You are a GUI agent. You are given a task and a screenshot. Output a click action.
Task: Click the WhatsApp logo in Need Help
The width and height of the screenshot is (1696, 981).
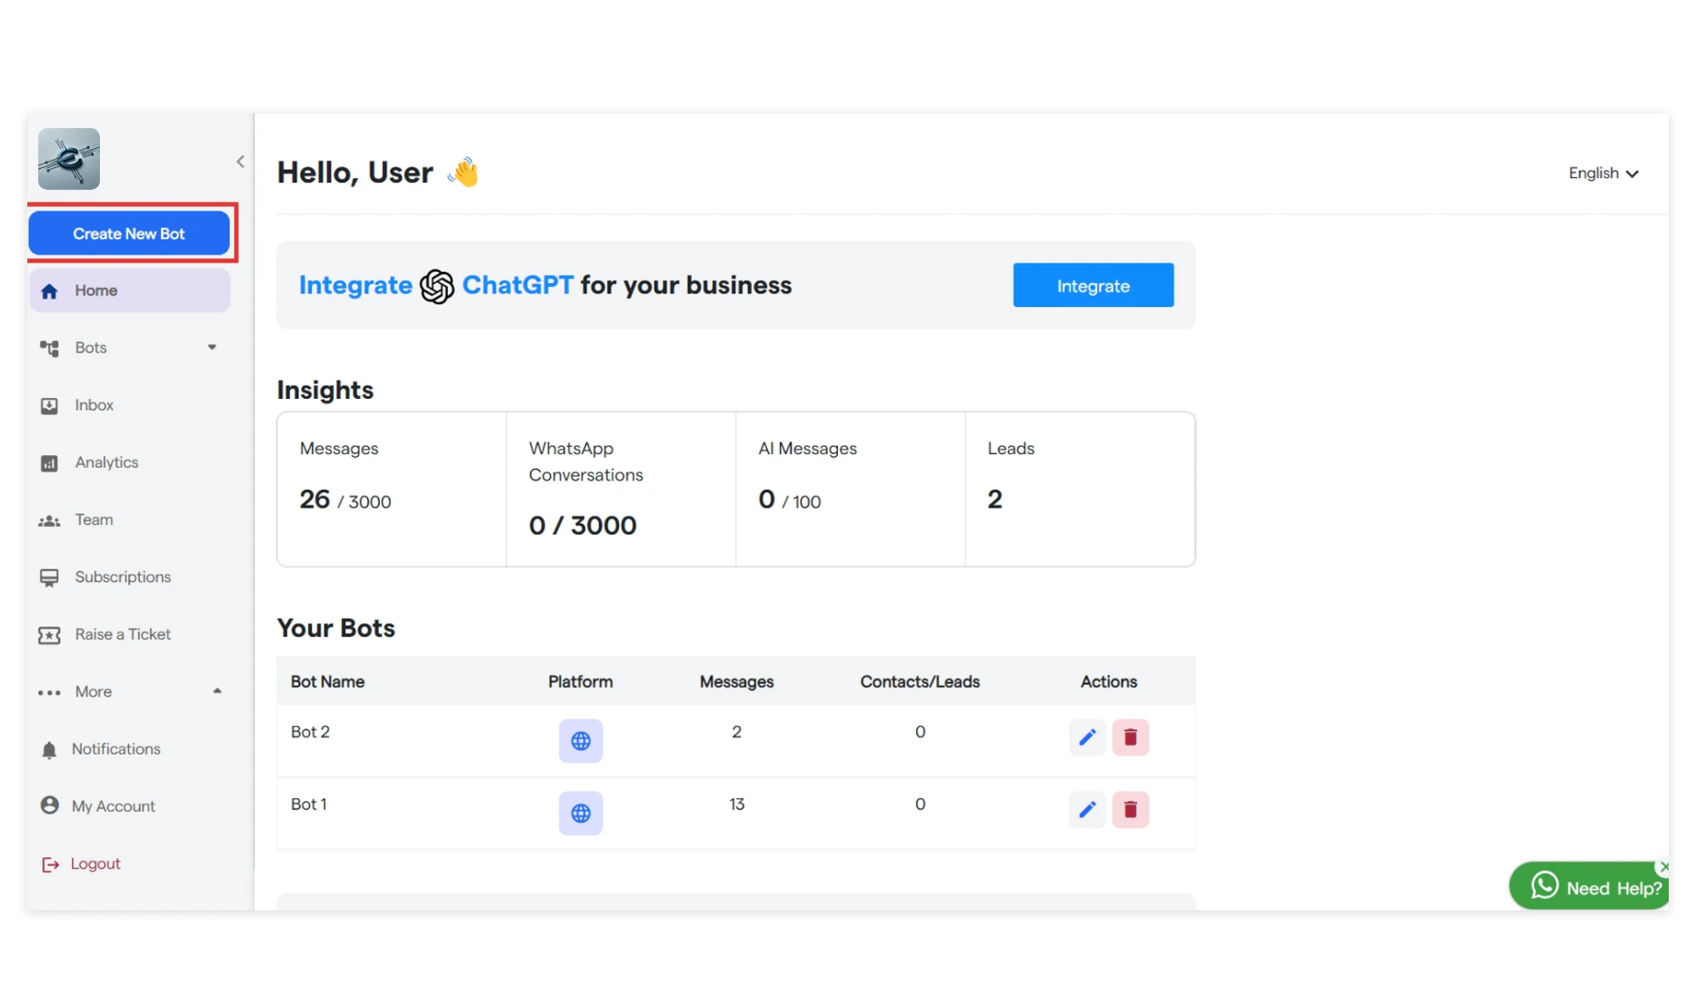point(1544,886)
